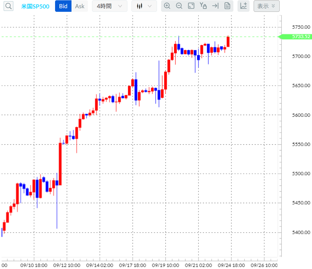Click the 09/24 18:00 time axis label
Image resolution: width=312 pixels, height=269 pixels.
click(x=231, y=265)
